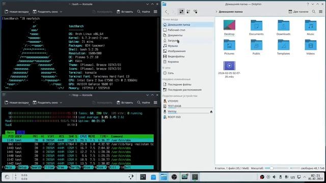This screenshot has height=183, width=326.
Task: Go back in Dolphin navigation
Action: click(166, 12)
